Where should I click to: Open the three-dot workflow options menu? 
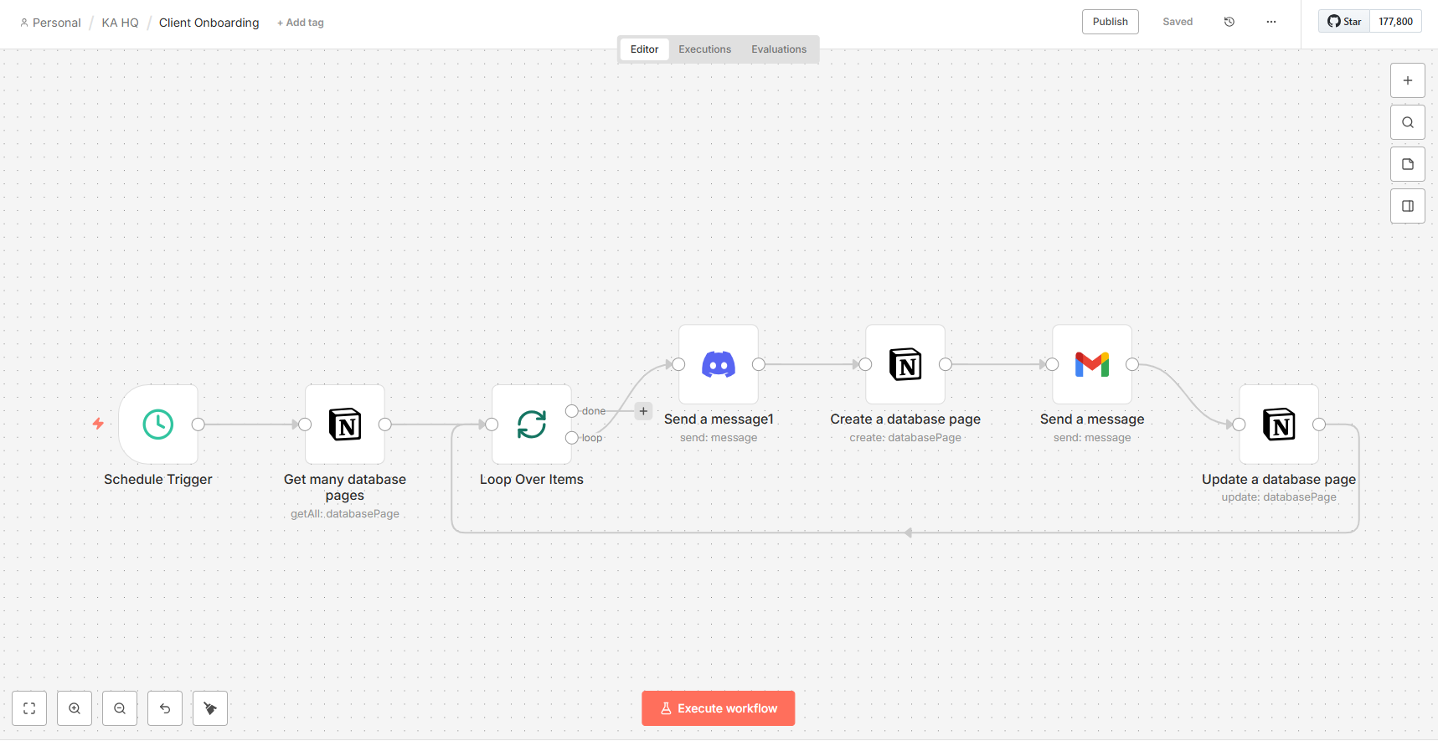[1271, 22]
